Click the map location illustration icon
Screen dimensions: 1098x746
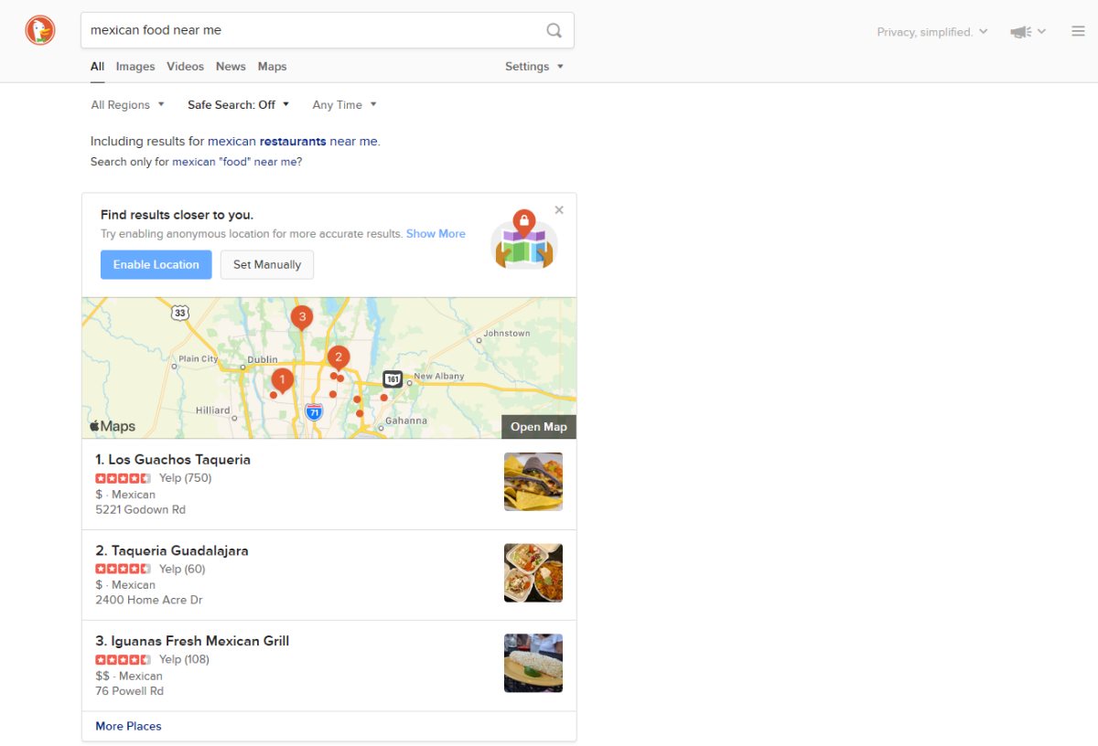click(524, 240)
